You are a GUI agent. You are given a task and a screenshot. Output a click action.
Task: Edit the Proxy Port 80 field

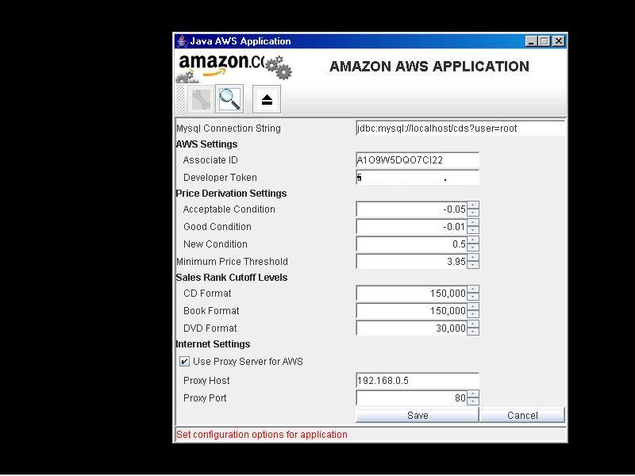click(411, 398)
